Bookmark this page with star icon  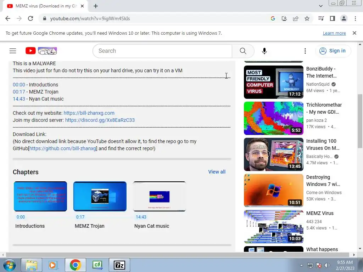307,18
